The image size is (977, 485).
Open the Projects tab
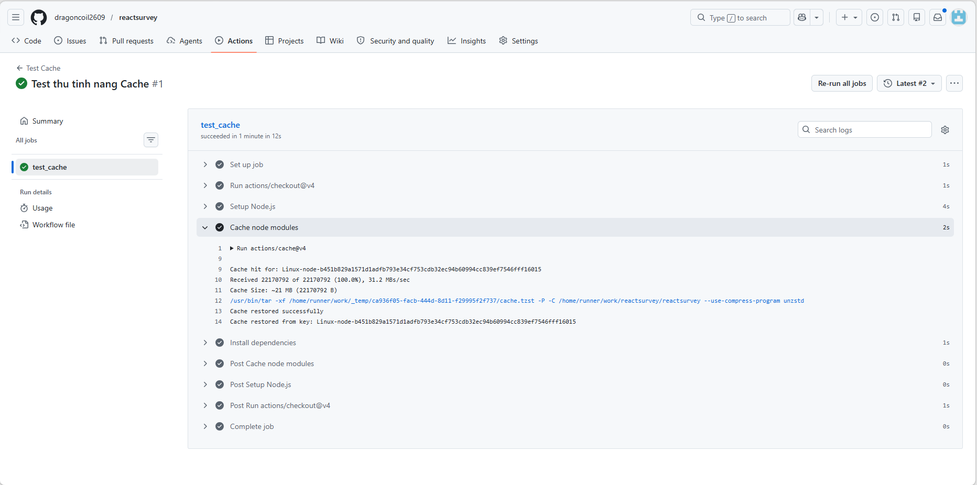[x=285, y=41]
